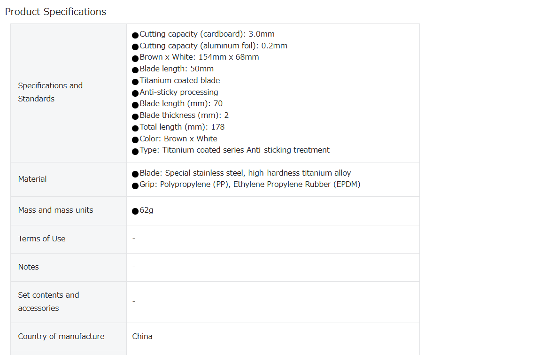The height and width of the screenshot is (355, 541).
Task: Click the Mass and mass units label
Action: tap(55, 210)
